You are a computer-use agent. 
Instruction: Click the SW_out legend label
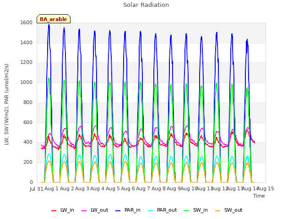click(233, 210)
